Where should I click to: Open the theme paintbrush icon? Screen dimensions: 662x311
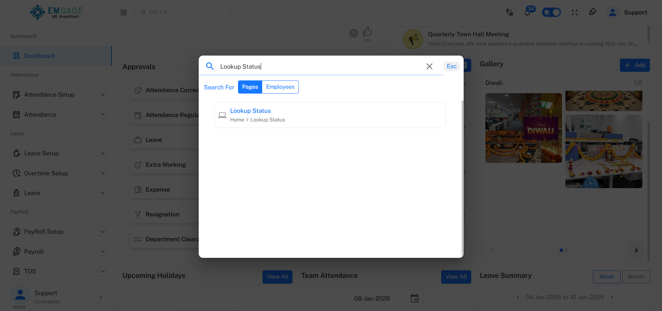pos(593,12)
